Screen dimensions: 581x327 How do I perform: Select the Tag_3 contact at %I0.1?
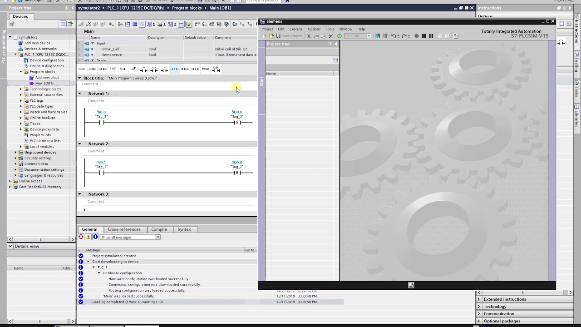(102, 173)
